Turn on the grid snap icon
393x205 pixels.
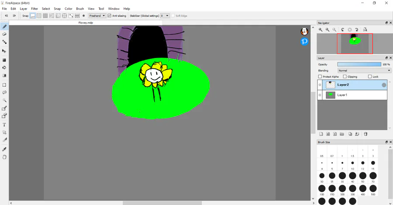click(45, 16)
